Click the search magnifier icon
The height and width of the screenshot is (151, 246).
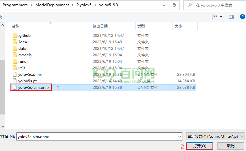click(189, 5)
